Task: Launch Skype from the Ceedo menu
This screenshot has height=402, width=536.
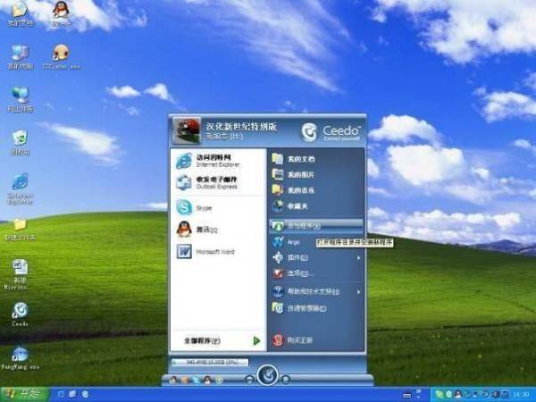Action: point(218,207)
